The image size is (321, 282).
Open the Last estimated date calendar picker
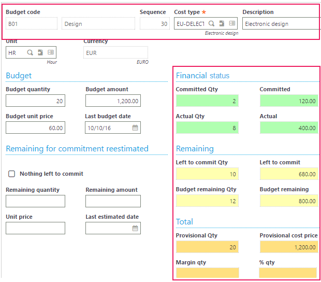pyautogui.click(x=135, y=228)
